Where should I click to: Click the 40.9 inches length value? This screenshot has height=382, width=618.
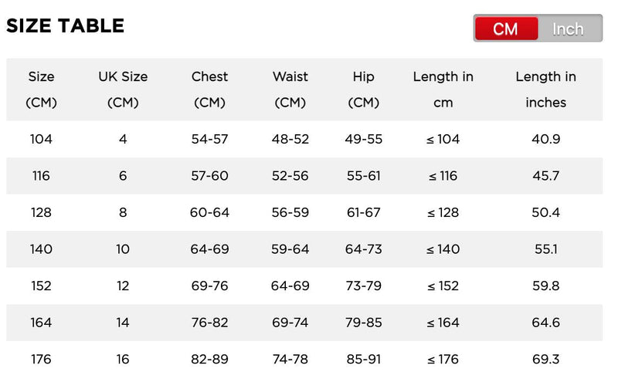546,140
